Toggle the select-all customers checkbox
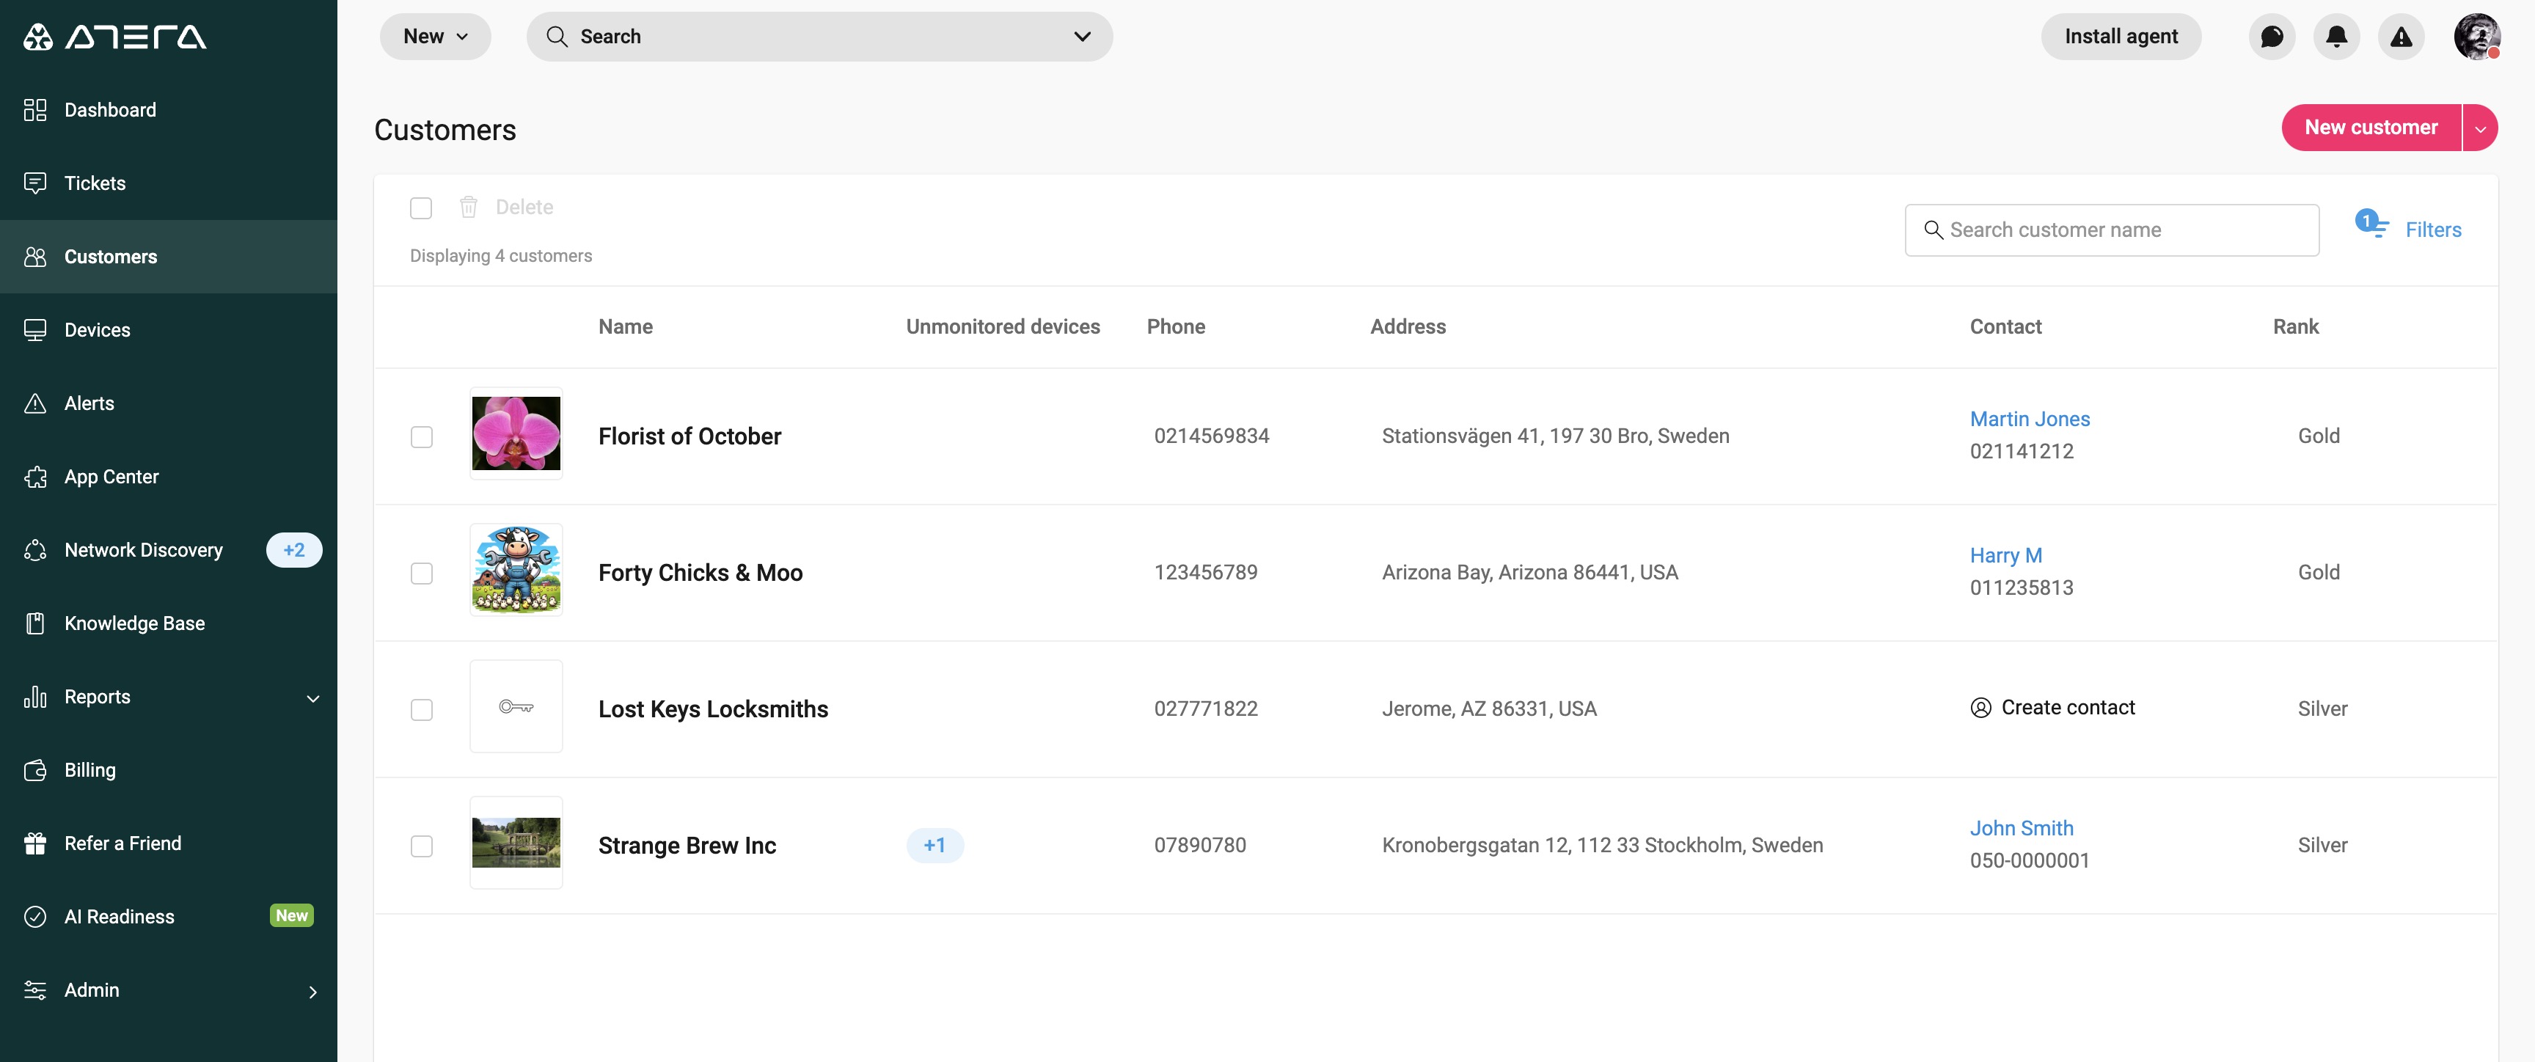This screenshot has width=2535, height=1062. pyautogui.click(x=421, y=208)
